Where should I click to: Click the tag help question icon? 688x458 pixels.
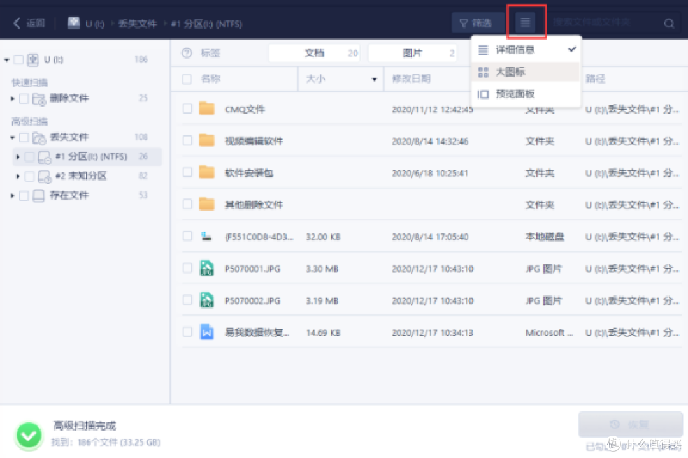pyautogui.click(x=187, y=53)
